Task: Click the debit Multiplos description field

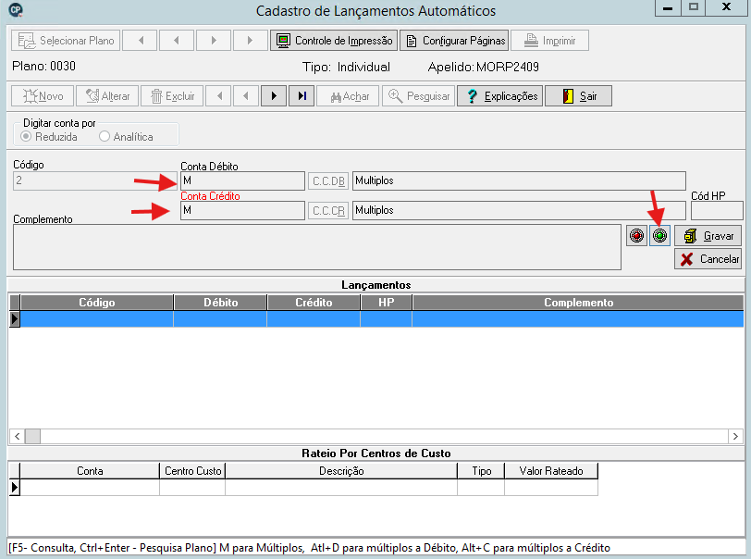Action: [x=519, y=180]
